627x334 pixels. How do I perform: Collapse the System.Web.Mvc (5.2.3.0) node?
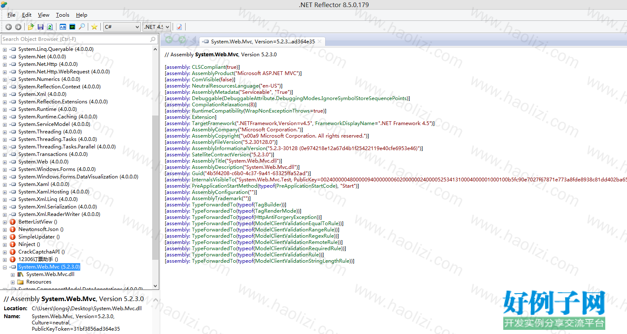[x=5, y=267]
